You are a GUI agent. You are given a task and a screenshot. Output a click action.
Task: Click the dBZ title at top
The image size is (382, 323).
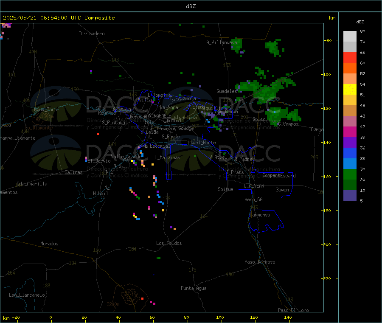click(x=191, y=6)
